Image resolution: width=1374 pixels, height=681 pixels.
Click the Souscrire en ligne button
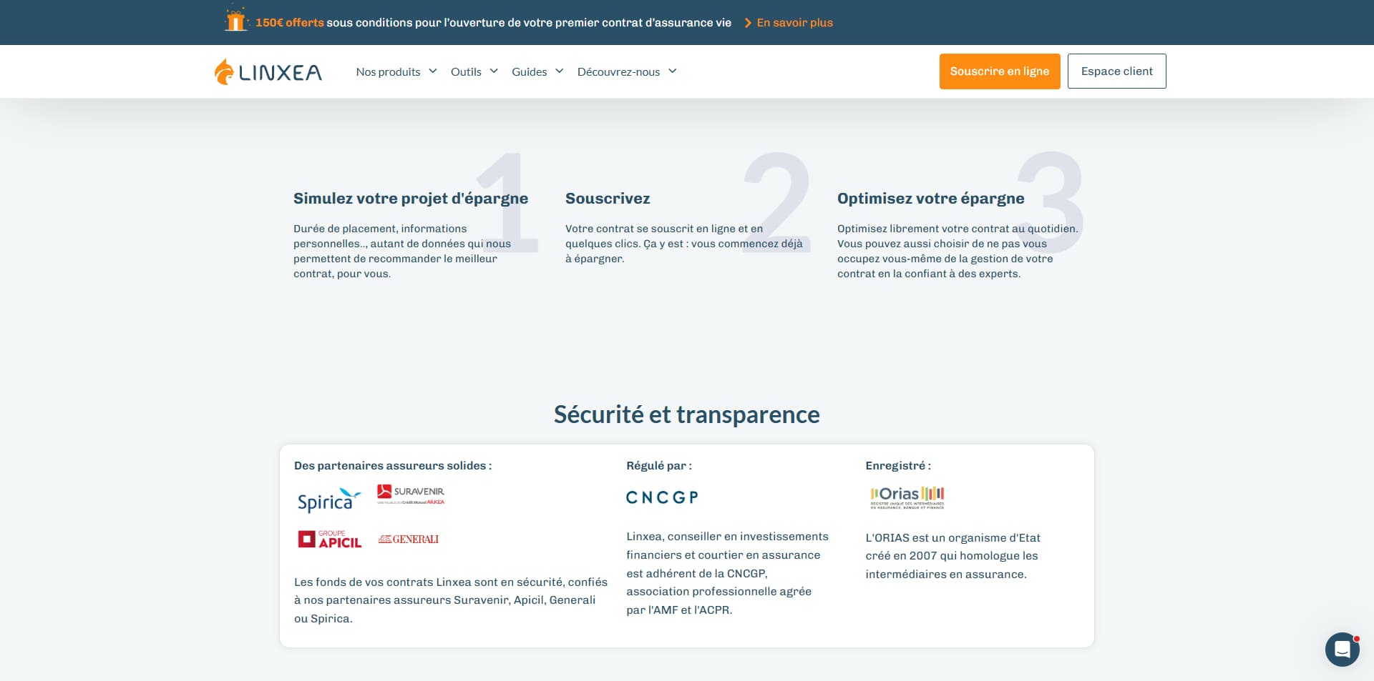point(1000,71)
